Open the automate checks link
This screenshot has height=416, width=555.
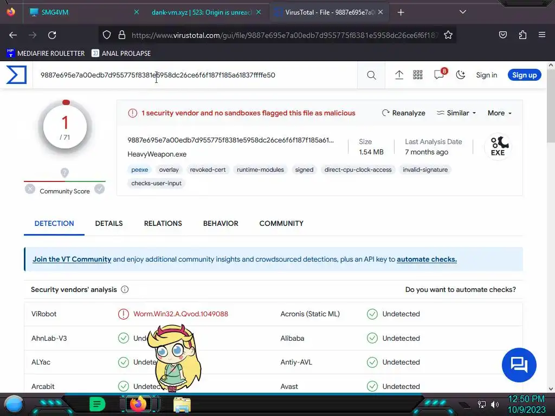(x=427, y=259)
